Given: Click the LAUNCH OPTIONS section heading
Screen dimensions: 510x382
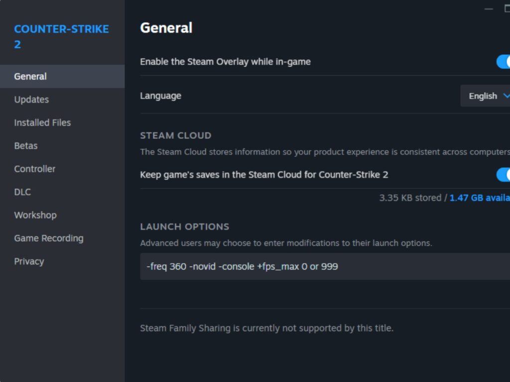Looking at the screenshot, I should click(x=185, y=227).
